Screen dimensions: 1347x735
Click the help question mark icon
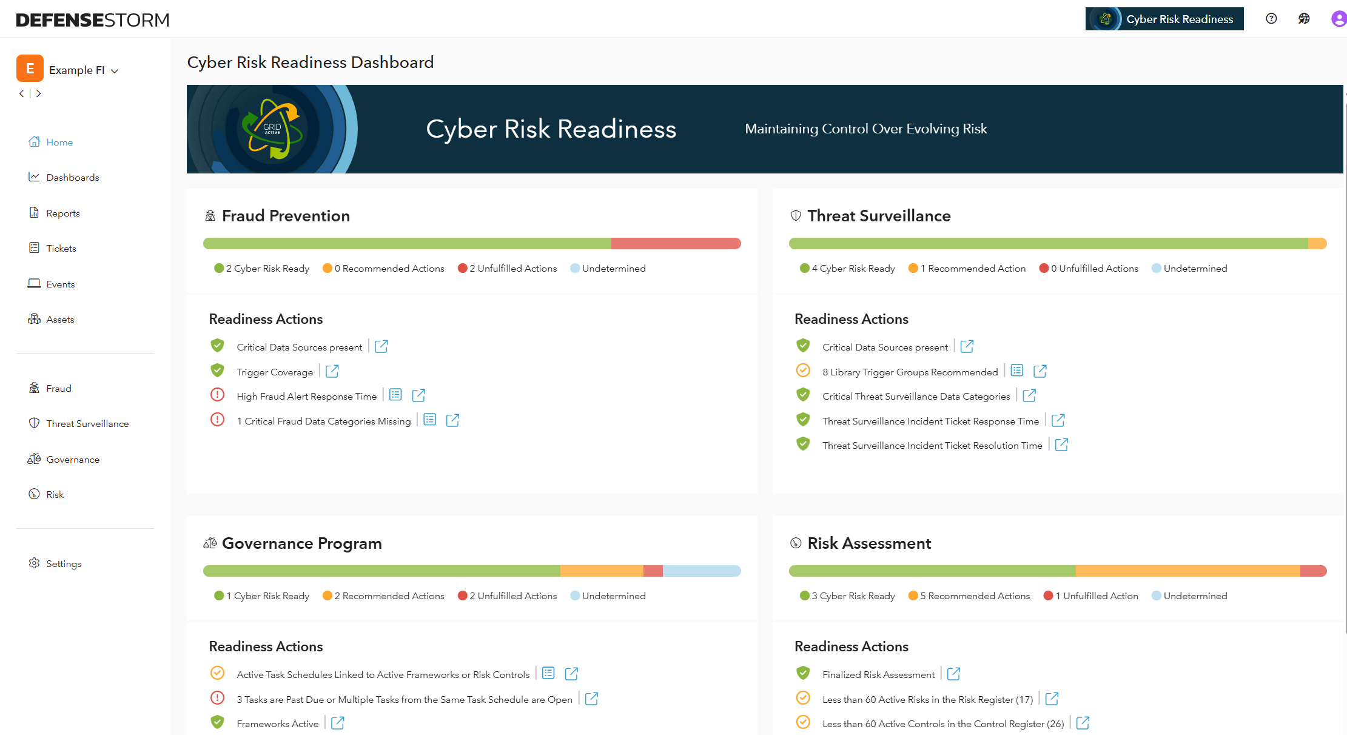pos(1271,19)
